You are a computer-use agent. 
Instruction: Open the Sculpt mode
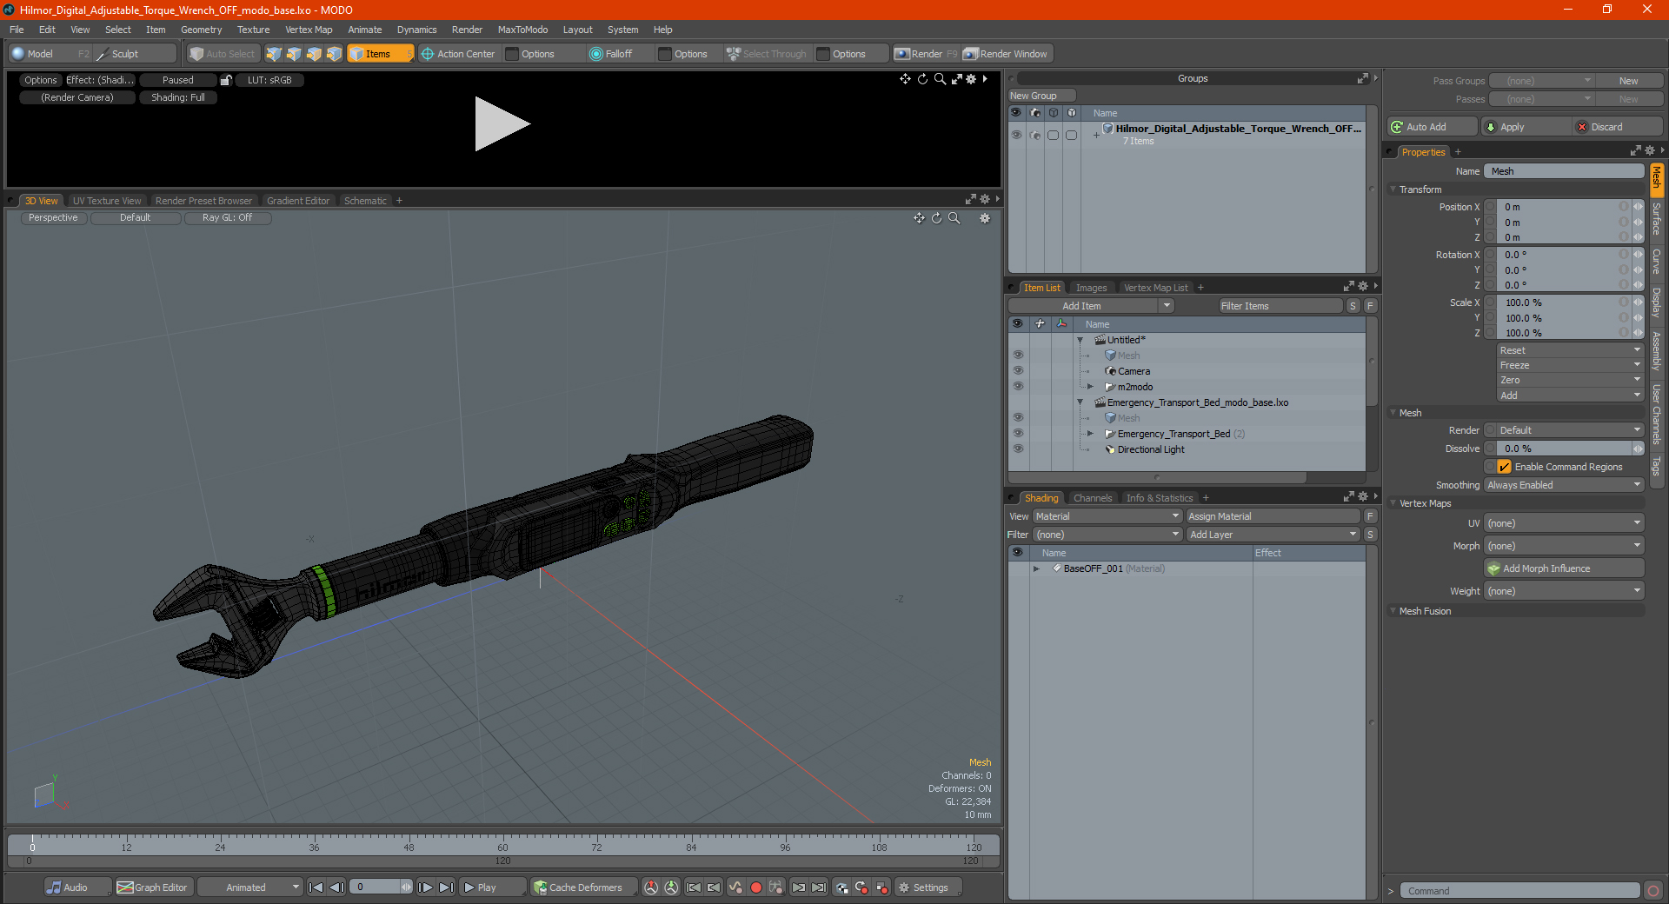click(125, 54)
